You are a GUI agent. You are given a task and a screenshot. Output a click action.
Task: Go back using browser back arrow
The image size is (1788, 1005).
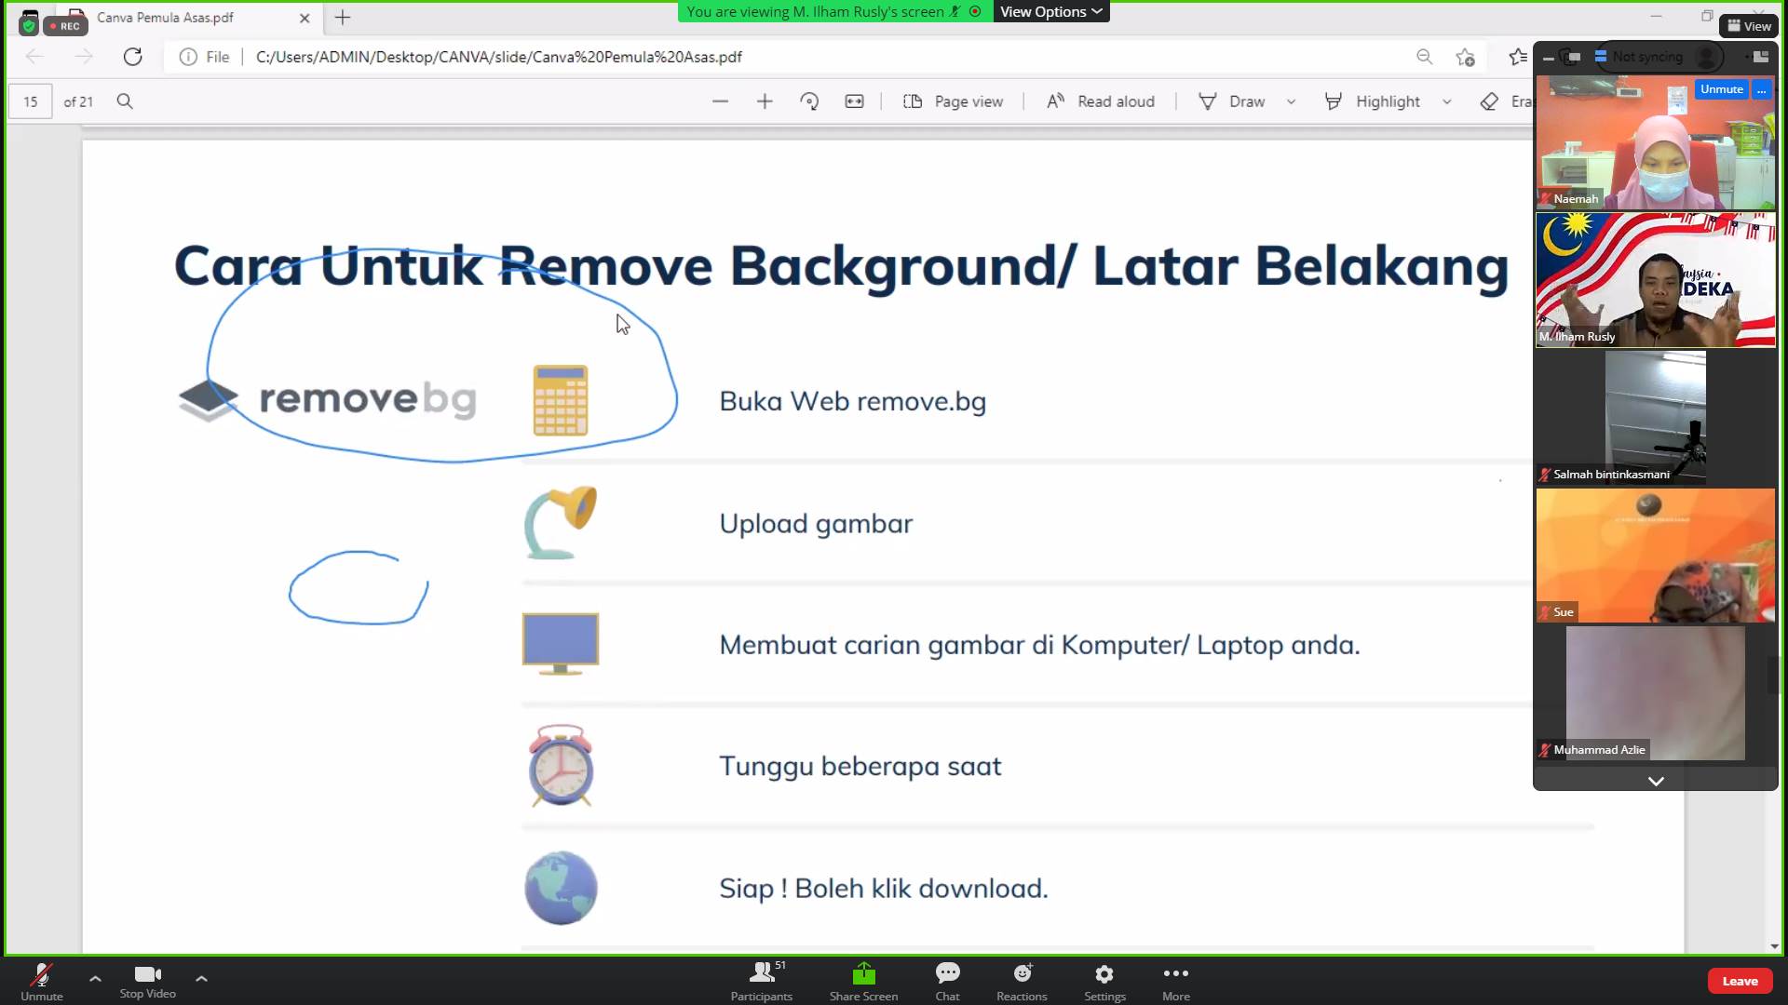[35, 57]
